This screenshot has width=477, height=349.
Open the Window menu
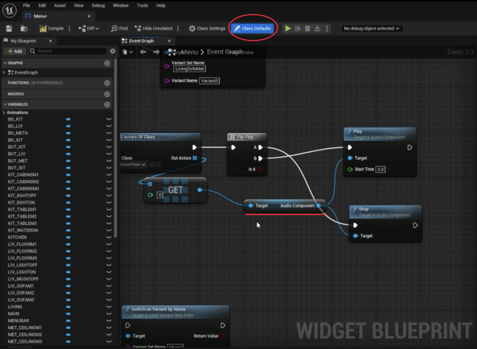tap(120, 6)
